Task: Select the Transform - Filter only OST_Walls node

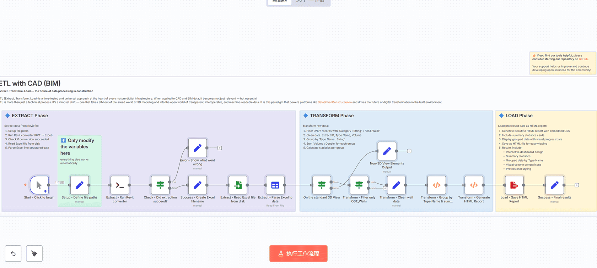Action: point(359,185)
